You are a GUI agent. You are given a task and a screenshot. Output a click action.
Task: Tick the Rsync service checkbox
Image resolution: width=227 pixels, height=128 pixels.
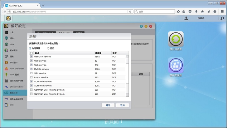point(31,77)
